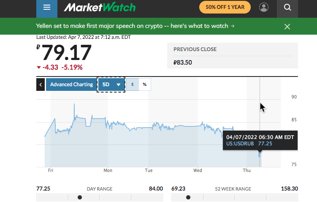The height and width of the screenshot is (202, 317).
Task: Close the green news banner
Action: click(287, 27)
